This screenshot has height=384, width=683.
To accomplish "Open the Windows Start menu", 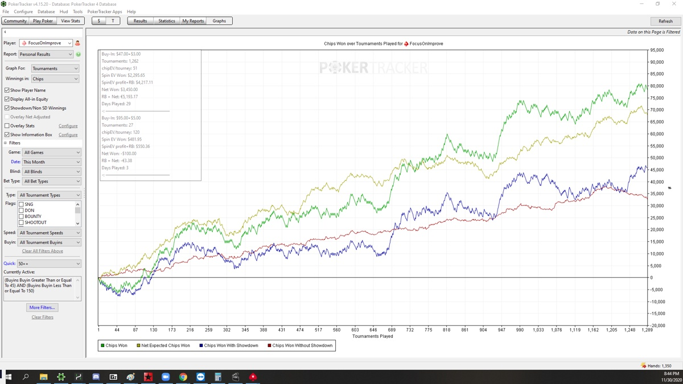I will [x=9, y=377].
